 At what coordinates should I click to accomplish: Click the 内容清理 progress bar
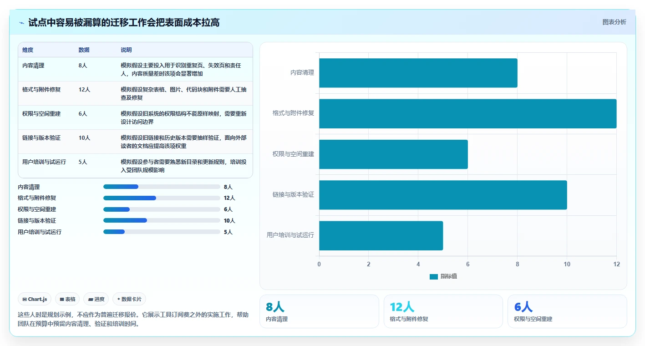pyautogui.click(x=162, y=187)
